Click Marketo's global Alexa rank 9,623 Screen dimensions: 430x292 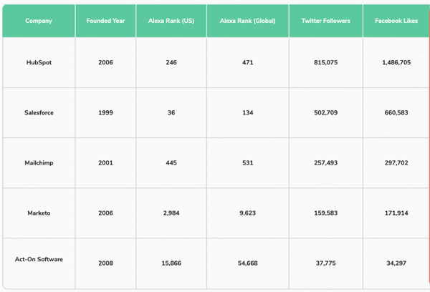click(x=247, y=213)
